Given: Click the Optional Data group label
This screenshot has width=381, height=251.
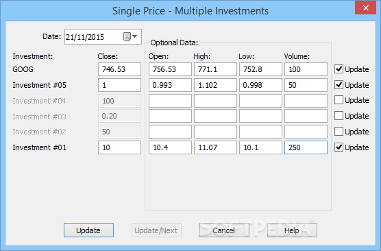Looking at the screenshot, I should [x=174, y=43].
